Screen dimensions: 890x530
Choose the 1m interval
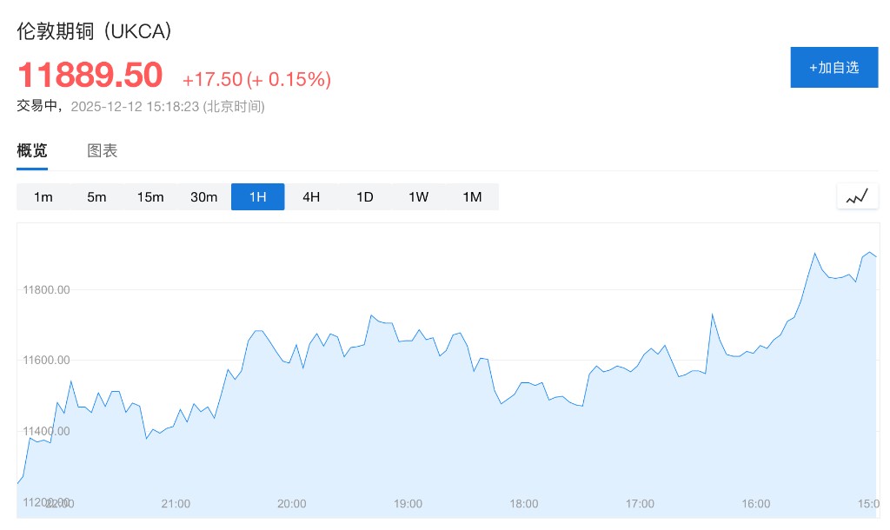[x=43, y=197]
